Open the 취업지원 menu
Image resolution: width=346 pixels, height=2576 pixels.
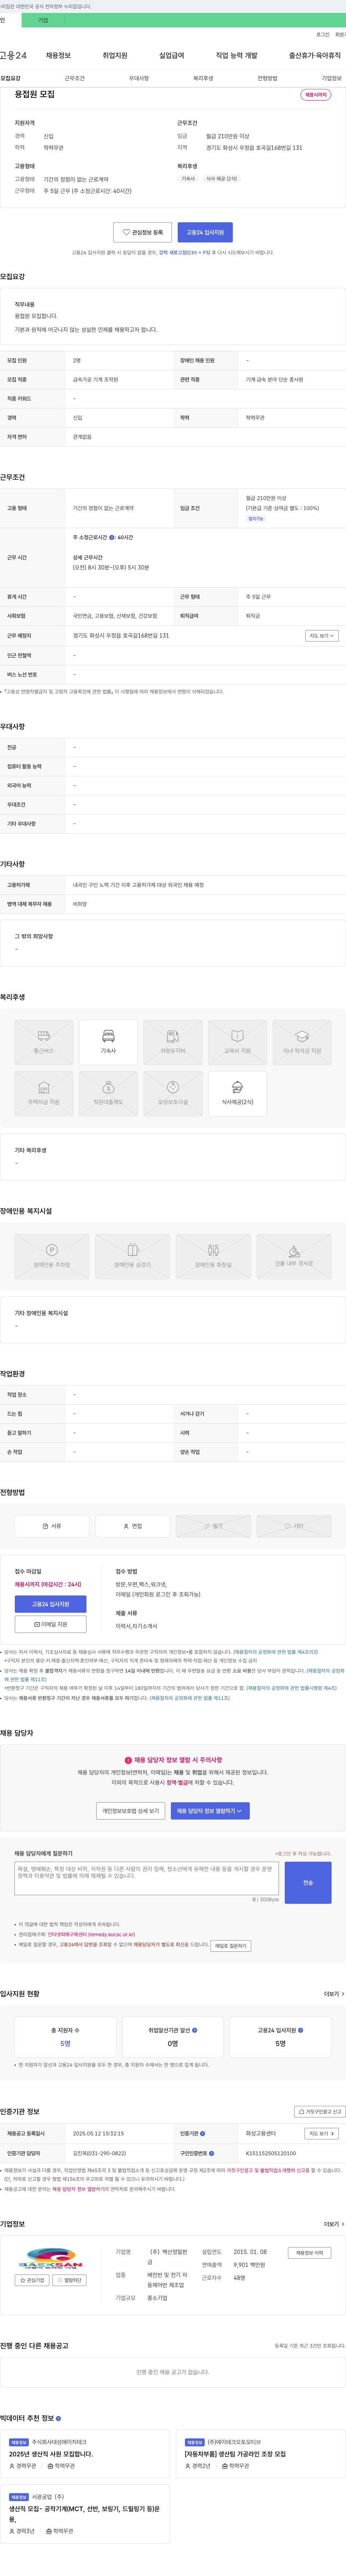tap(115, 55)
